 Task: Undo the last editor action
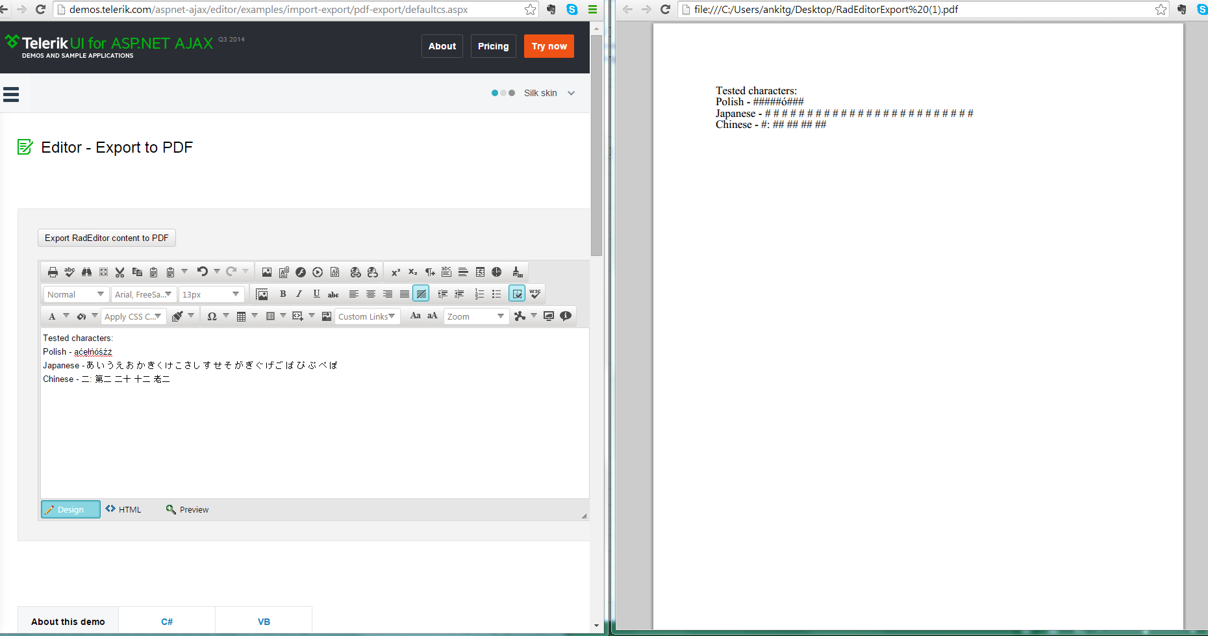[203, 272]
